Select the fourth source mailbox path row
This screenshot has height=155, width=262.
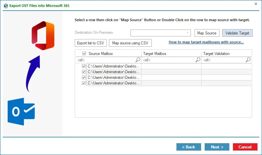point(114,83)
